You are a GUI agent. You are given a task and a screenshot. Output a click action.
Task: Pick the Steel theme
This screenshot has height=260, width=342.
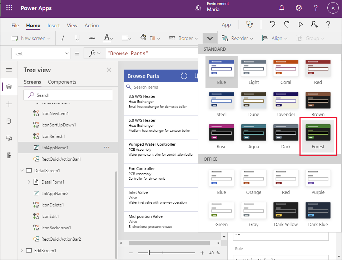(221, 104)
